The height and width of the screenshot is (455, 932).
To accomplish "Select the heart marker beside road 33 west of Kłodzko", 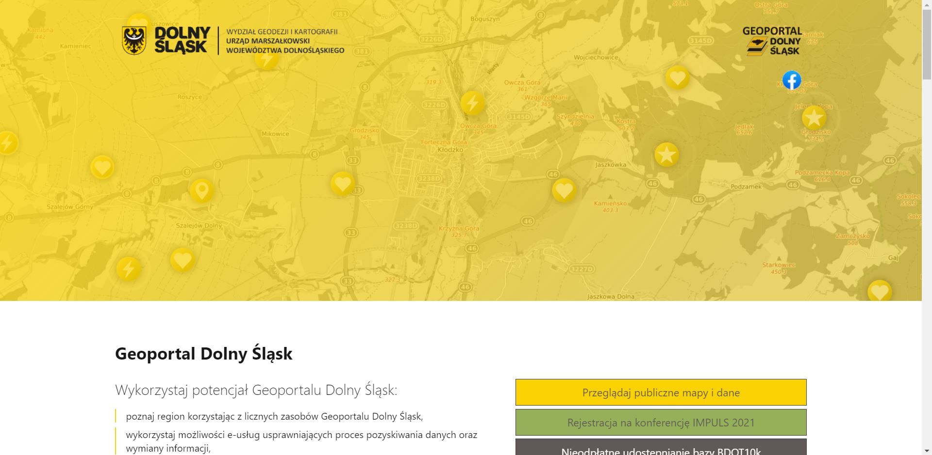I will (342, 184).
